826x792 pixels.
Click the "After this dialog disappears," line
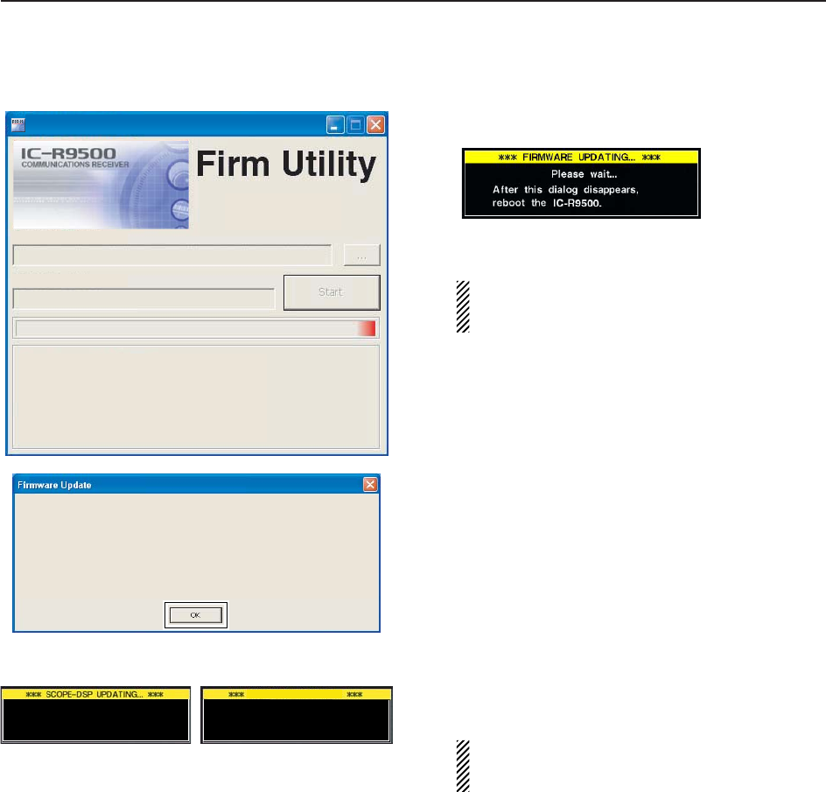[565, 190]
